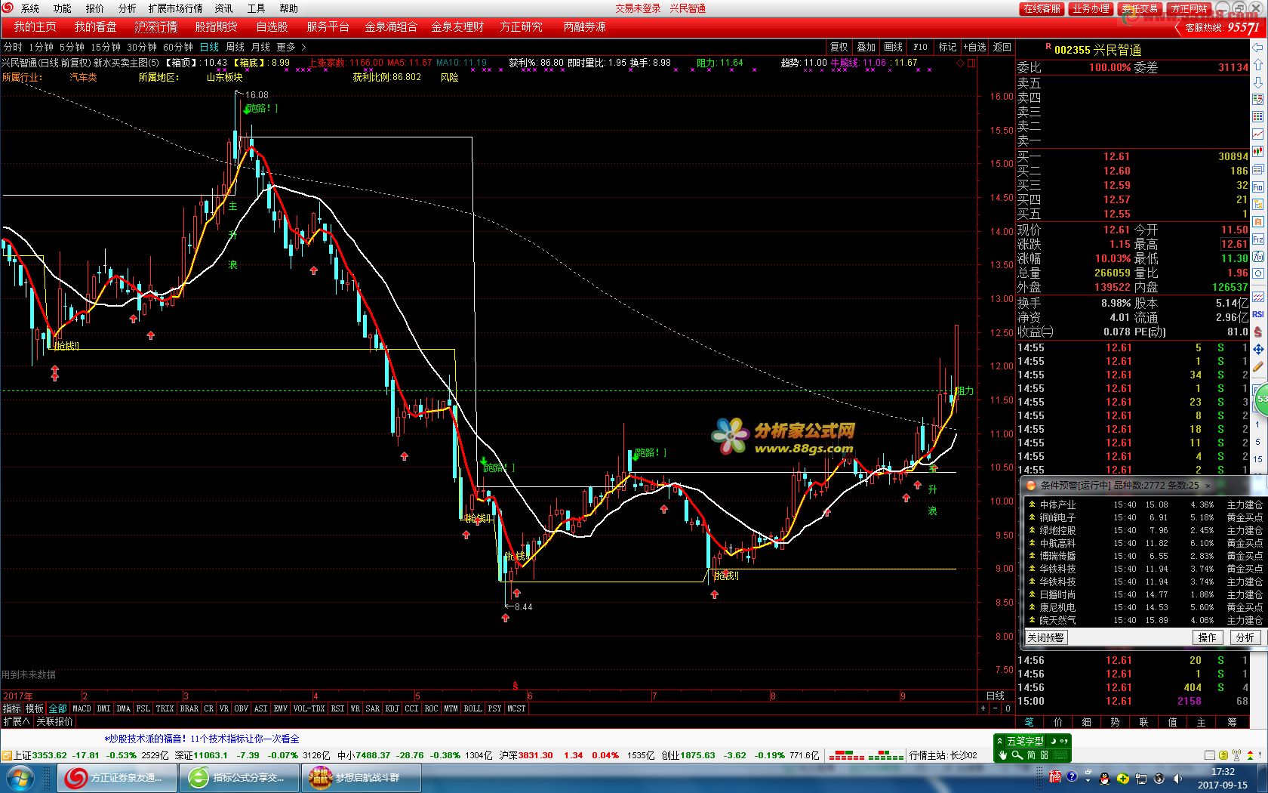Switch chart period to 周线

pyautogui.click(x=235, y=47)
